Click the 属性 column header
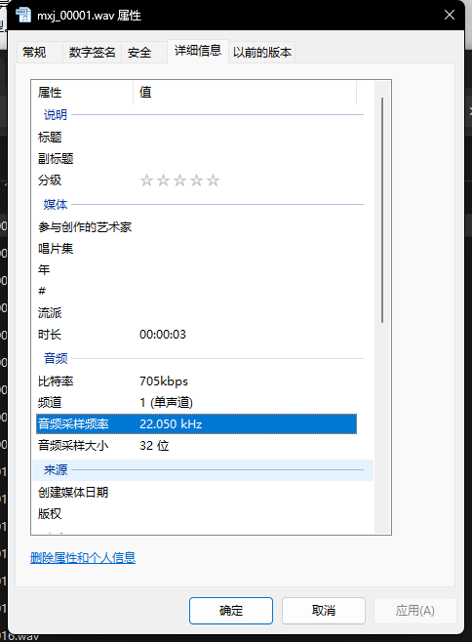The height and width of the screenshot is (642, 472). pos(82,92)
